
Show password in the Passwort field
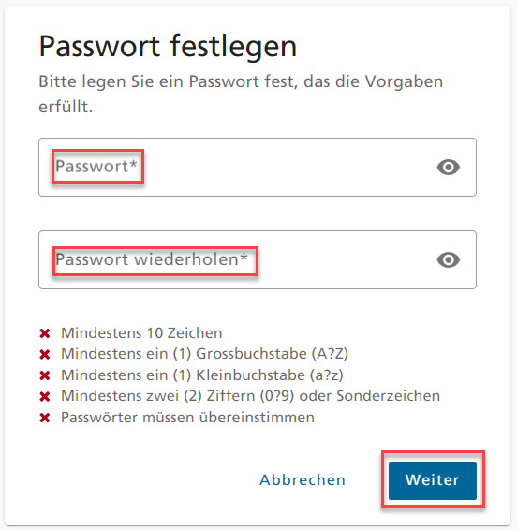448,167
